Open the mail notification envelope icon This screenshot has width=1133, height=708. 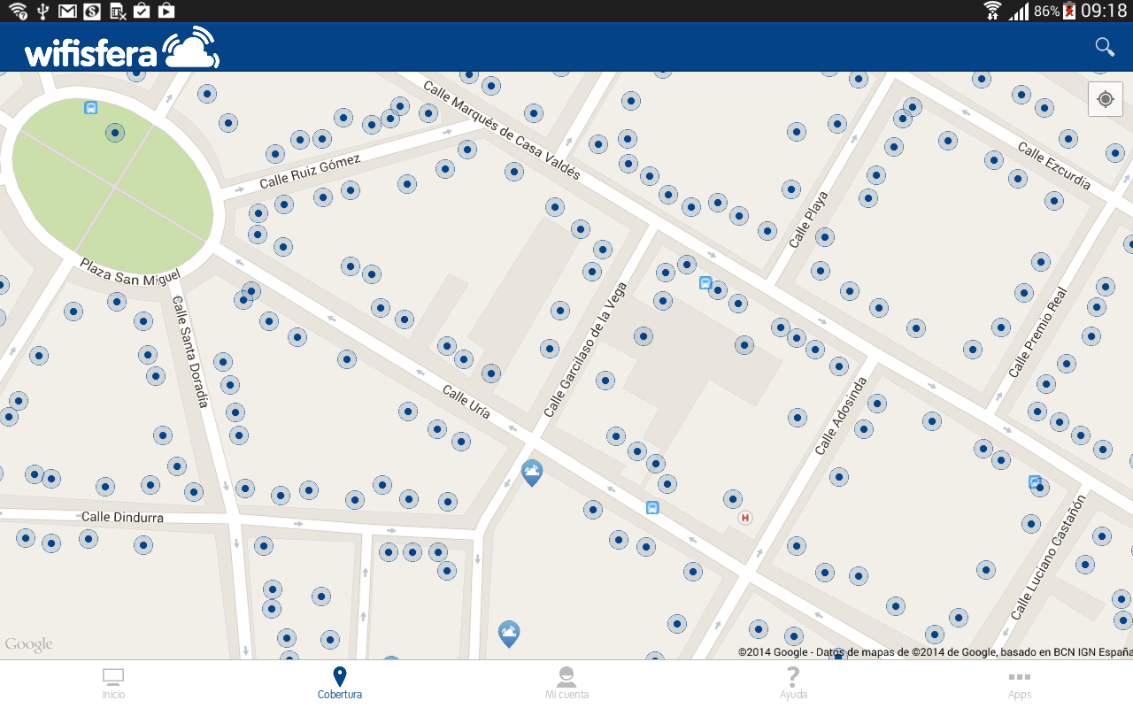point(67,11)
